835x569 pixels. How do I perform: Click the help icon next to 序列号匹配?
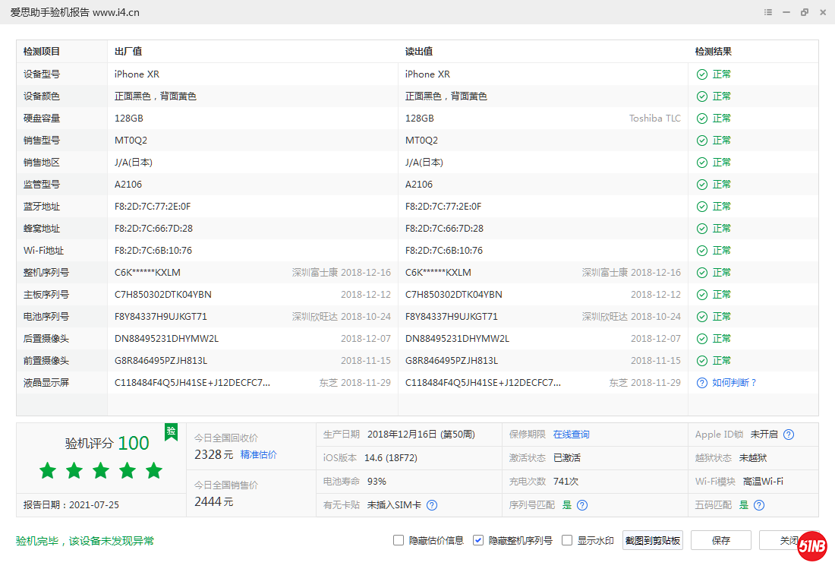tap(582, 505)
